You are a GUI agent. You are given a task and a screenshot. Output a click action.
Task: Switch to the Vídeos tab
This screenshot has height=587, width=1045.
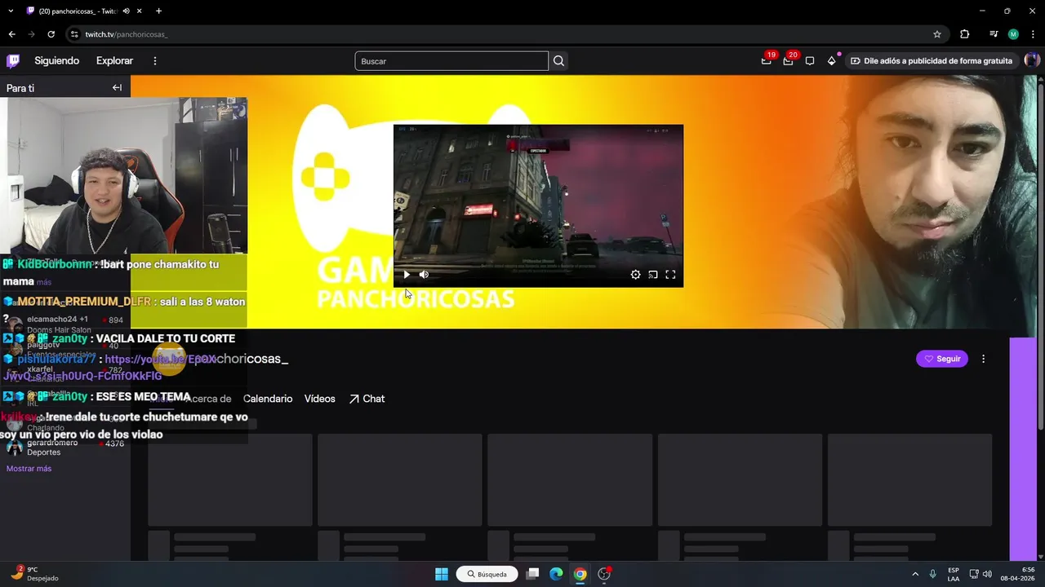coord(320,399)
